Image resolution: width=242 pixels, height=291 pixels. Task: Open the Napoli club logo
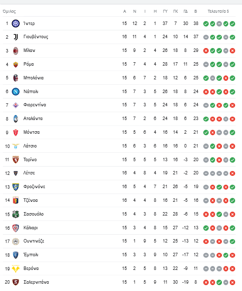click(16, 92)
